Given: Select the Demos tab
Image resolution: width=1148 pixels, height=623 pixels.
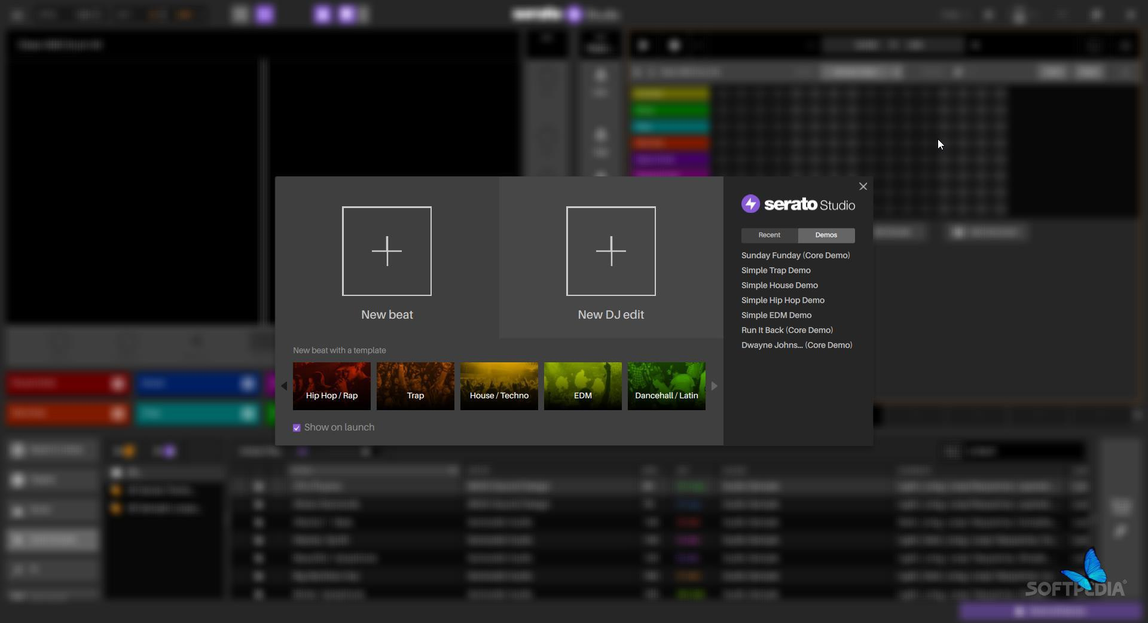Looking at the screenshot, I should pos(826,235).
